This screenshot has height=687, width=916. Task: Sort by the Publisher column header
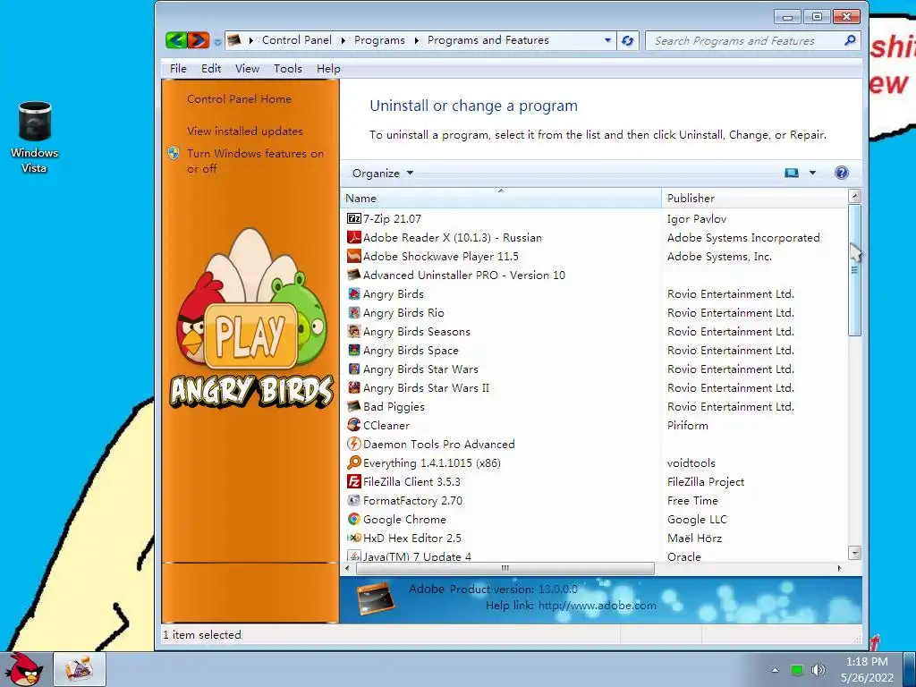754,198
